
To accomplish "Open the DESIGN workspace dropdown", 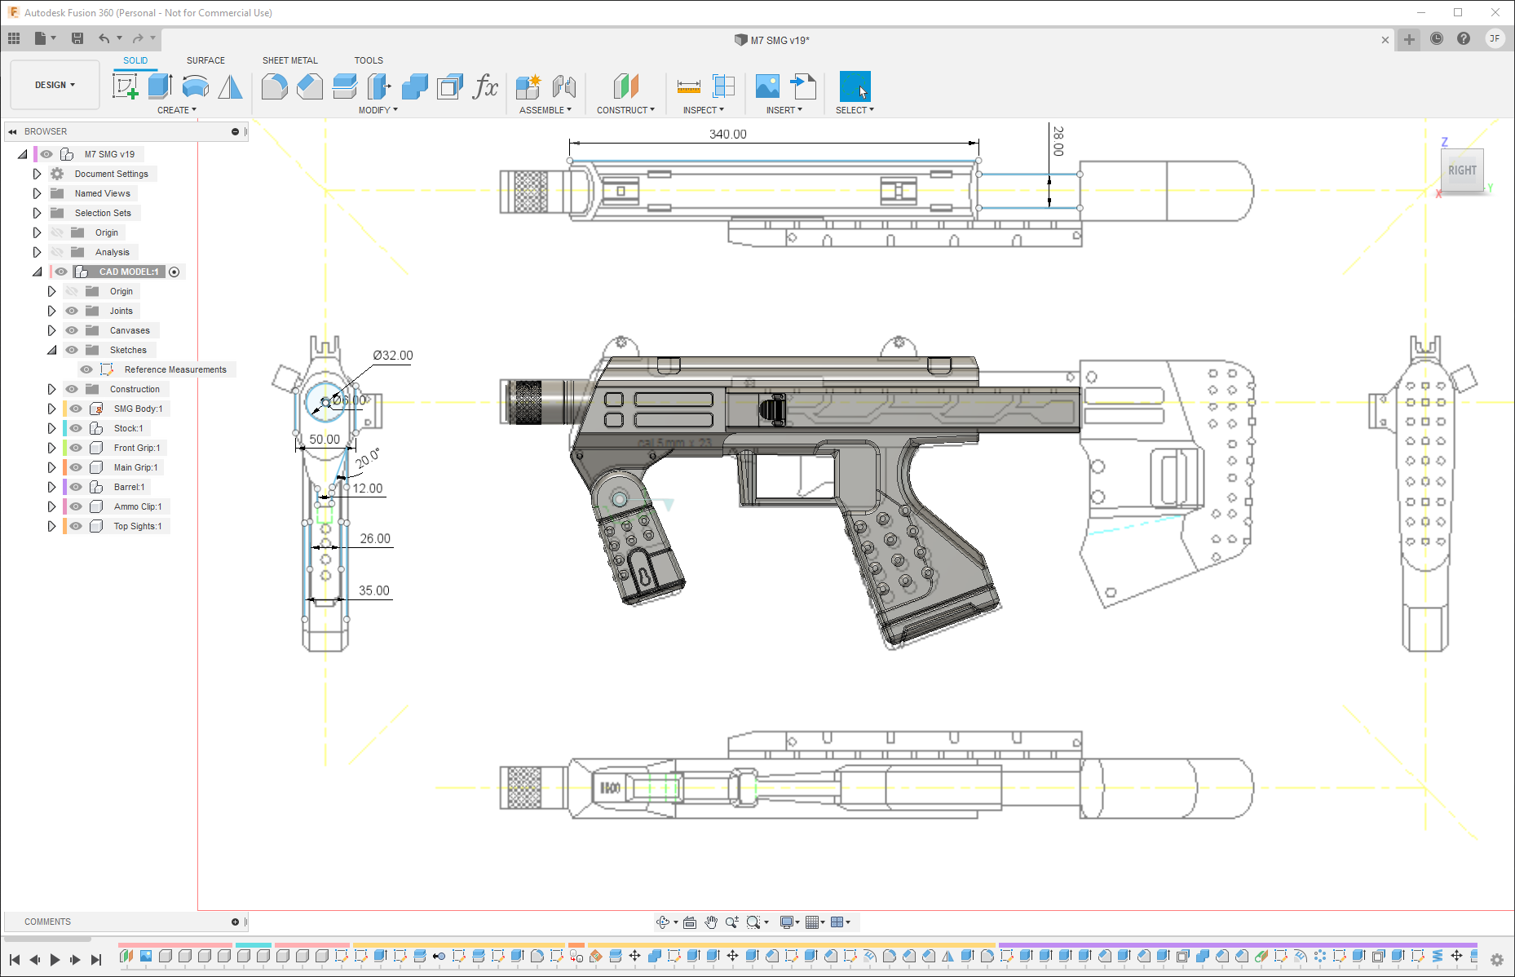I will tap(55, 85).
